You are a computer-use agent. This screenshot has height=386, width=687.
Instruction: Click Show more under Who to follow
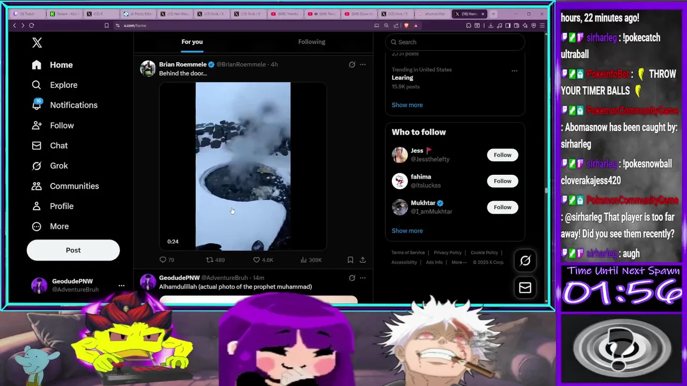point(407,231)
